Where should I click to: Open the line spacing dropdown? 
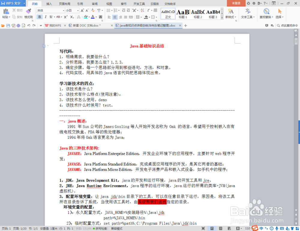139,17
